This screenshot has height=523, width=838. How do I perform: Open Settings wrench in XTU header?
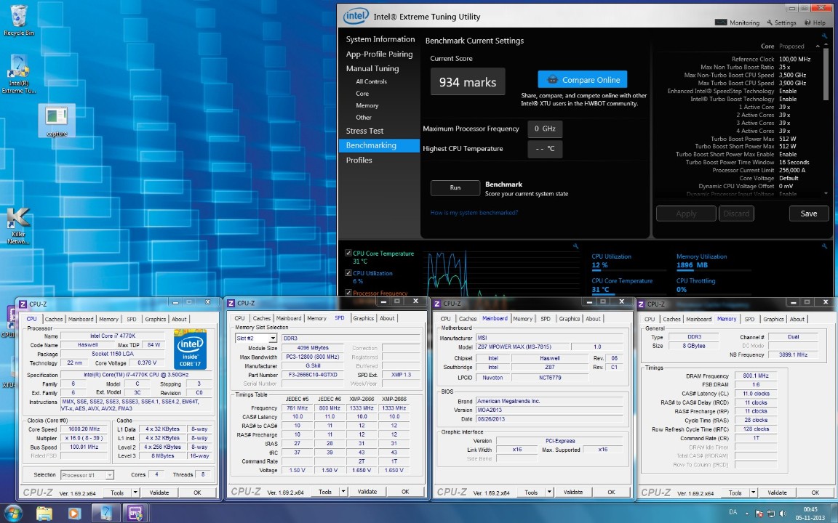(x=781, y=23)
